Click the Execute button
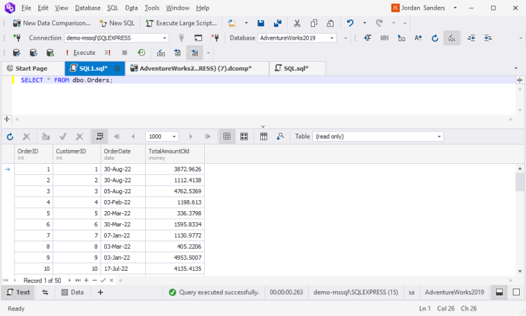Screen dimensions: 526x316 coord(80,53)
